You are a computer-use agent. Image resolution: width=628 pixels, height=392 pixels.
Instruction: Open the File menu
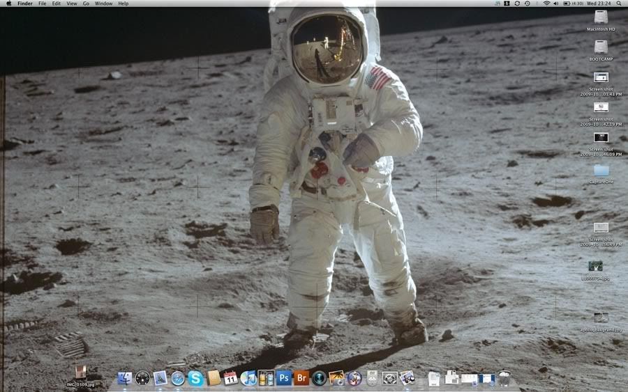click(x=42, y=3)
